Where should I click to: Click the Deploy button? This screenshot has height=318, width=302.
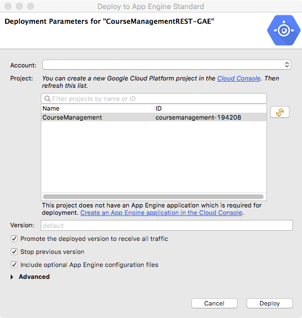coord(270,303)
